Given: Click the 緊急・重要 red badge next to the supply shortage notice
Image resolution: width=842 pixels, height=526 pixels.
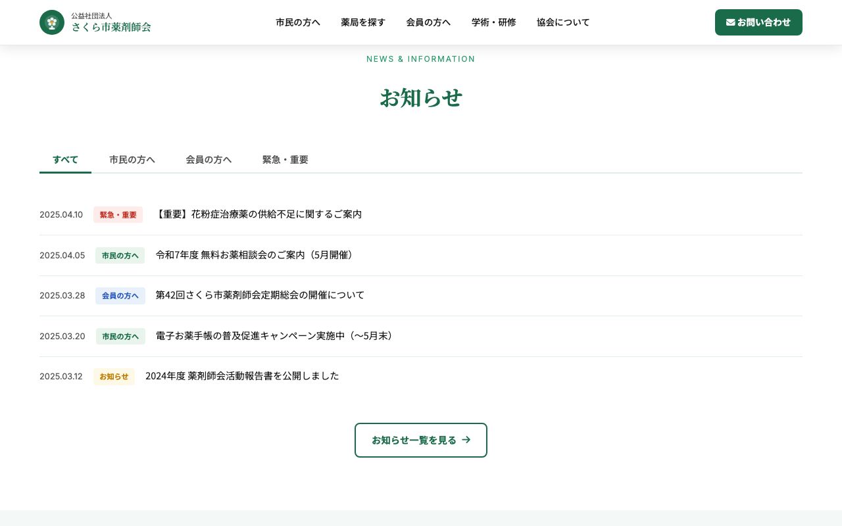Looking at the screenshot, I should pyautogui.click(x=118, y=215).
